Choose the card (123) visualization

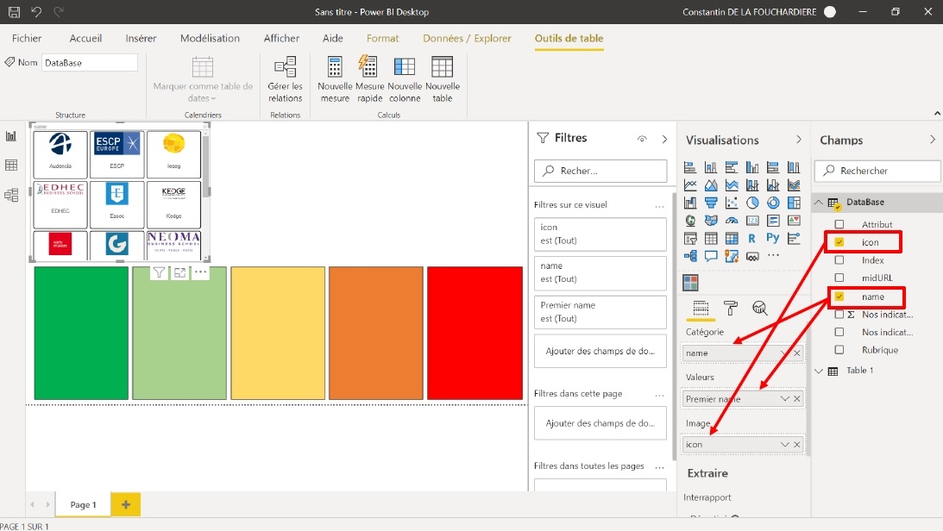(752, 221)
